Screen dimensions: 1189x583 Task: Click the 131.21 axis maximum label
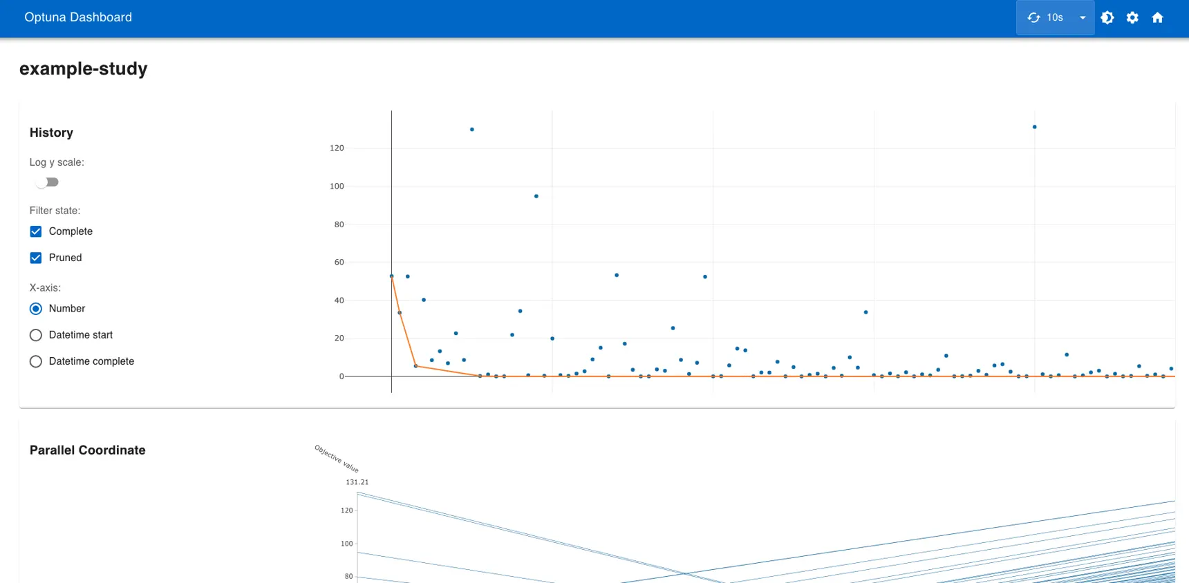click(357, 482)
